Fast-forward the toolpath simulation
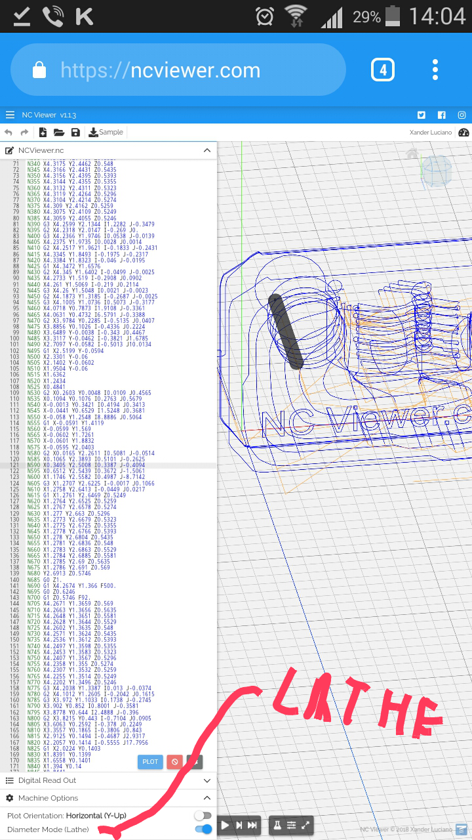Viewport: 472px width, 840px height. pos(253,825)
